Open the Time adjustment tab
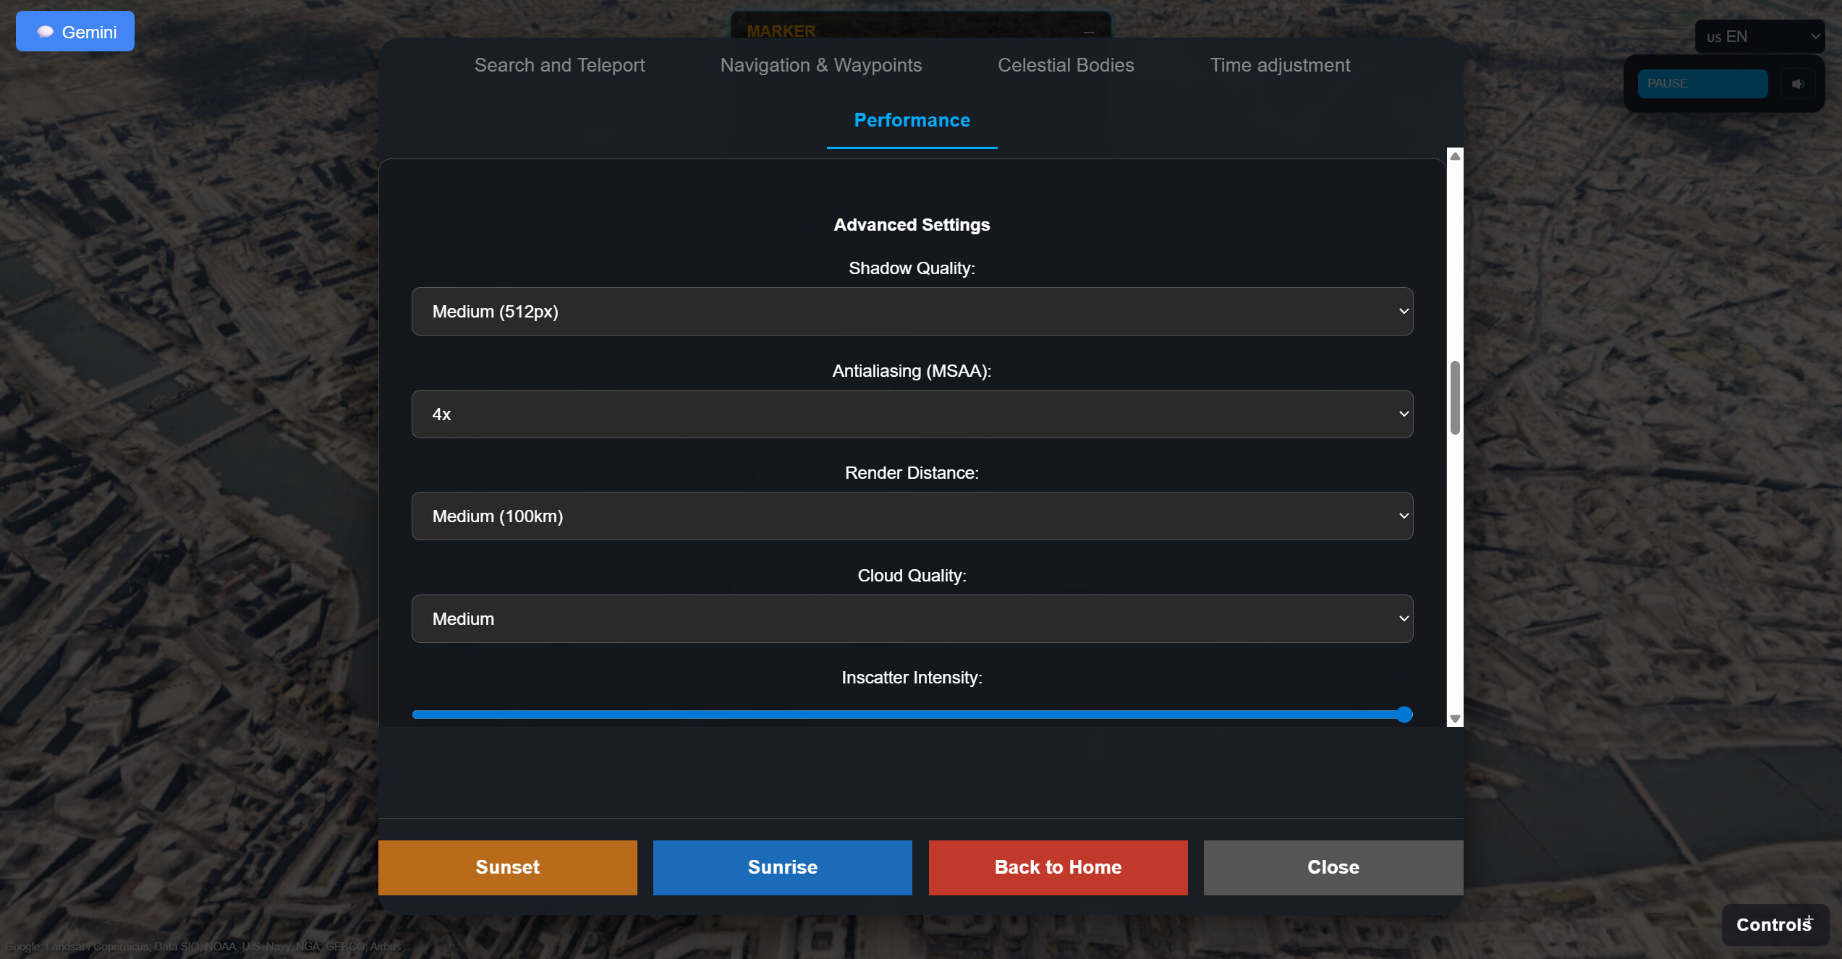This screenshot has height=959, width=1842. point(1281,65)
